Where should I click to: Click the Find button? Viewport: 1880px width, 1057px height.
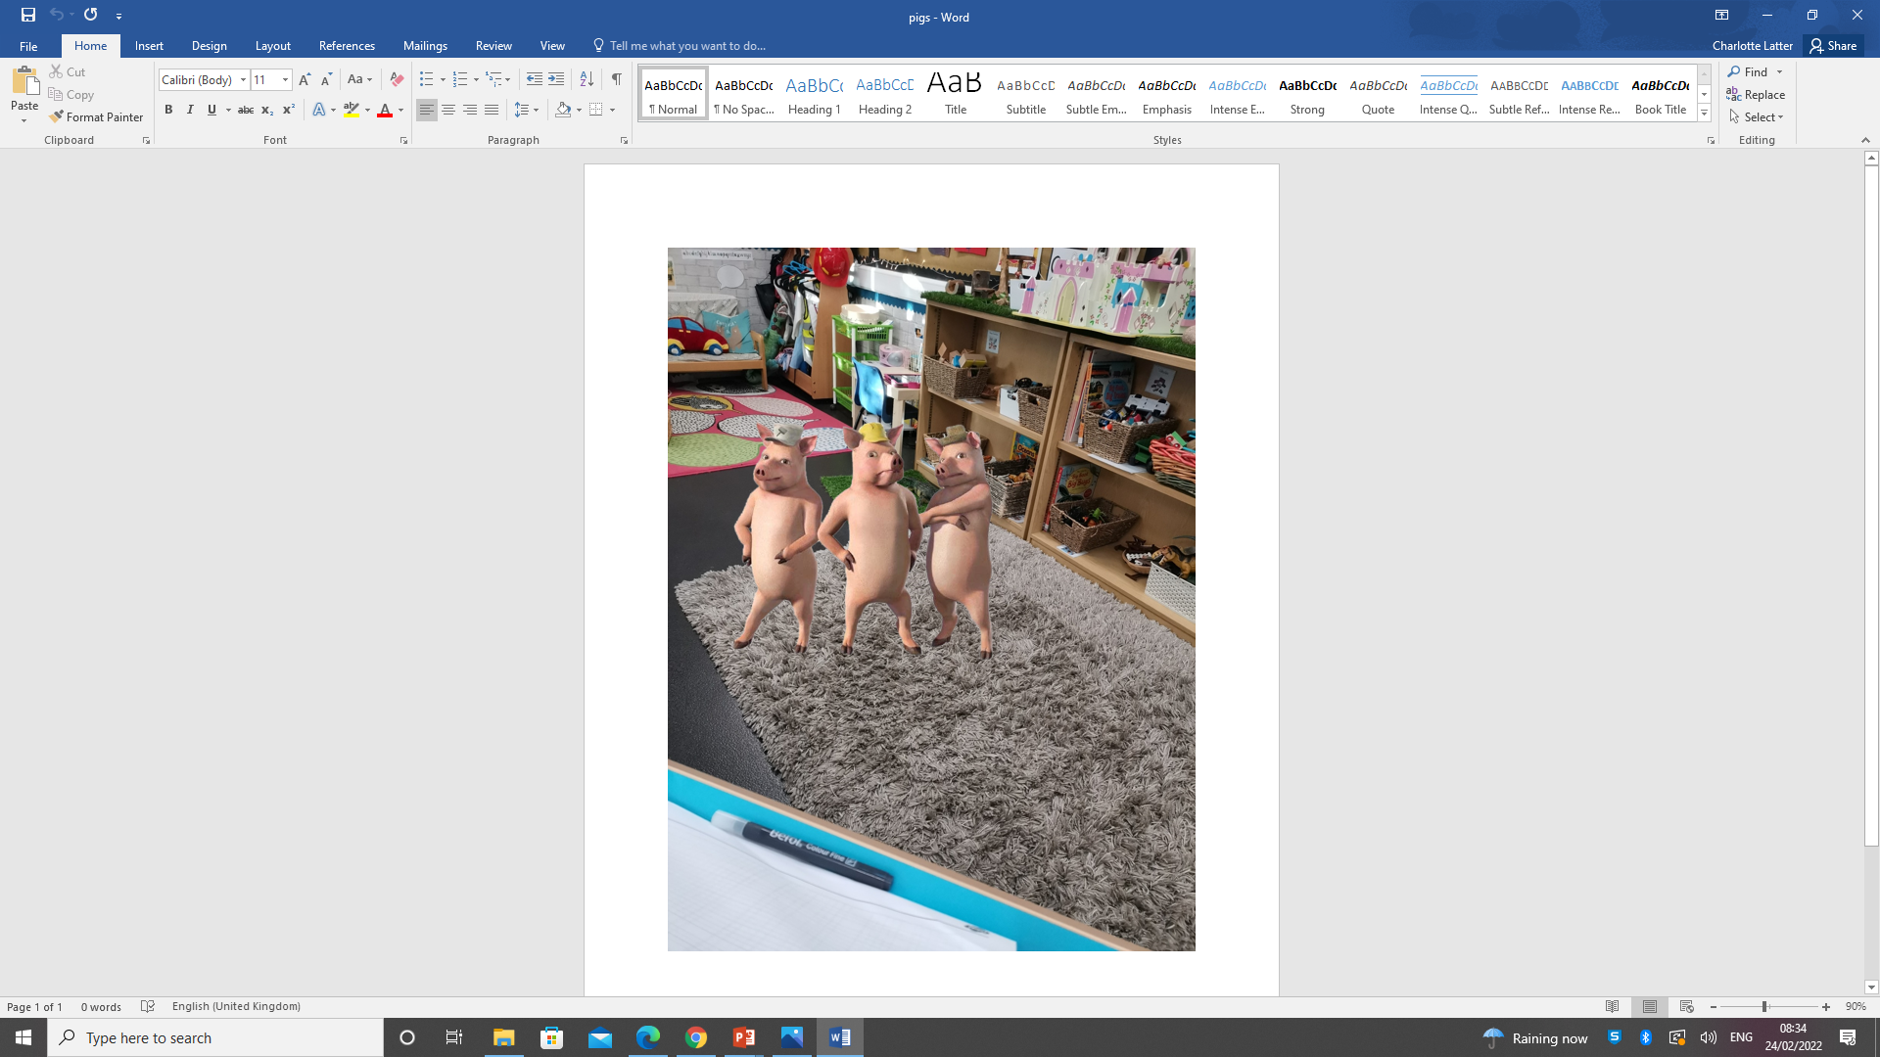(1749, 71)
